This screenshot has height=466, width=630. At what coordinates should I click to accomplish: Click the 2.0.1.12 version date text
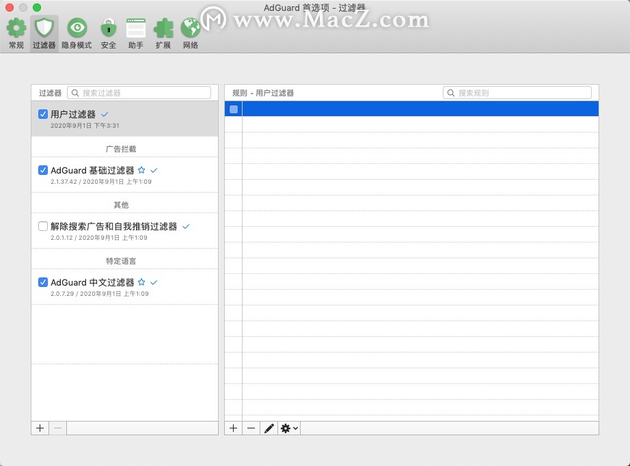pyautogui.click(x=99, y=238)
